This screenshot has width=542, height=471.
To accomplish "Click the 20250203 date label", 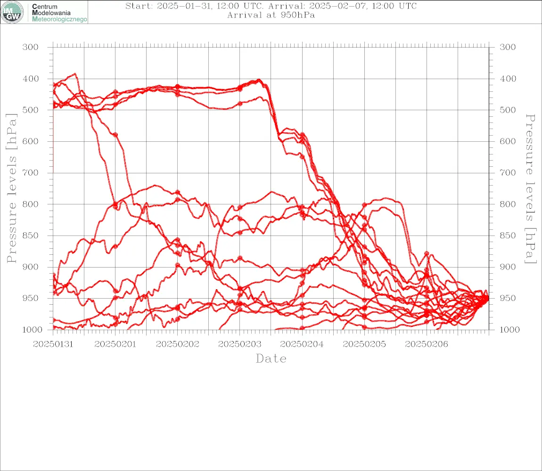I will 240,344.
